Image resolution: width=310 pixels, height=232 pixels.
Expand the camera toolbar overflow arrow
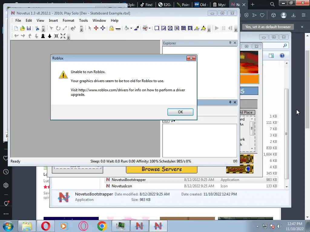69,37
